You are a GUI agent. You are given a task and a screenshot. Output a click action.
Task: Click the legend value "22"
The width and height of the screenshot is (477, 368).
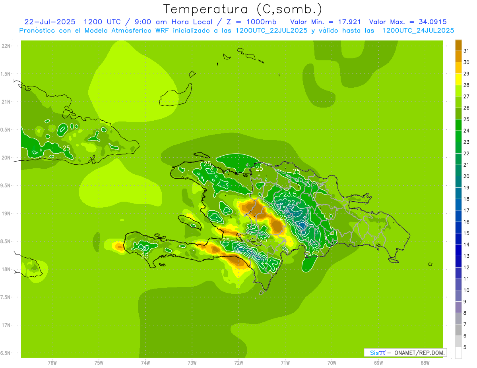pos(467,154)
